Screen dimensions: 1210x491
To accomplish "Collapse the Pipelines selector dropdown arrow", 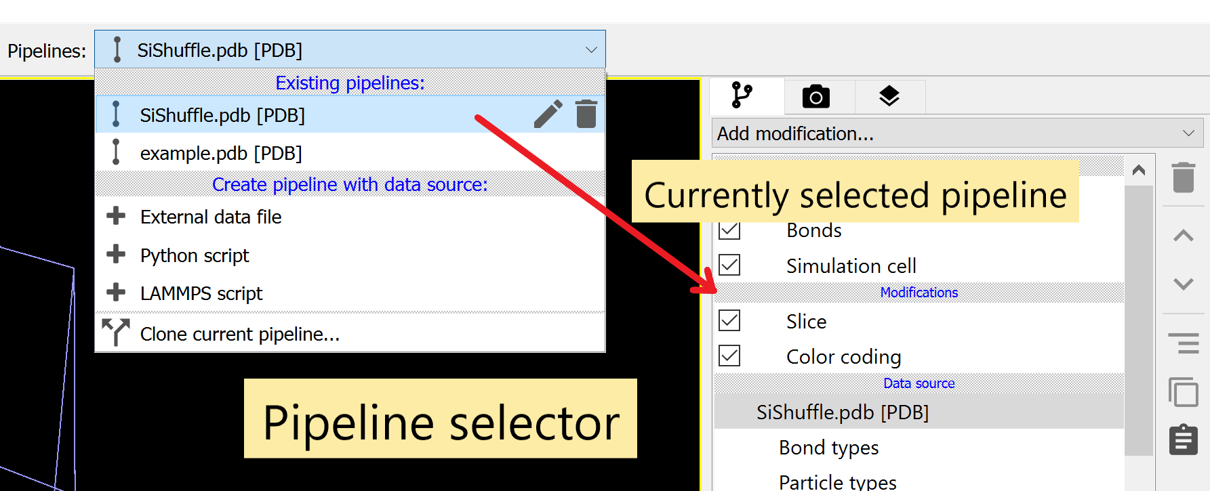I will 591,50.
